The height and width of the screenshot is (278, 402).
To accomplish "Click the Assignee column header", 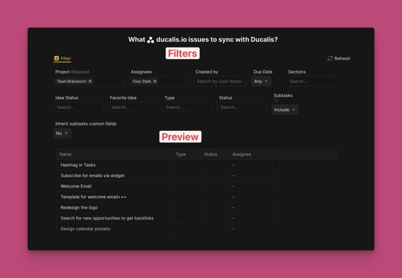I will coord(241,154).
